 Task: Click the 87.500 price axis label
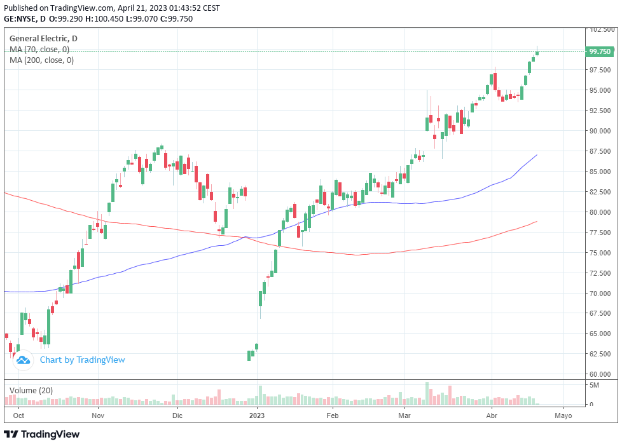coord(600,151)
